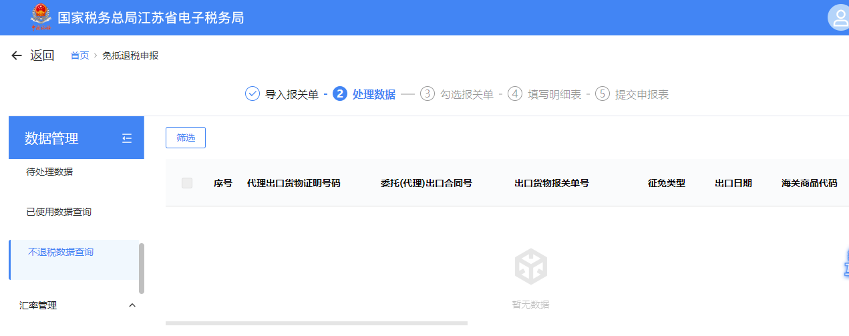The width and height of the screenshot is (849, 336).
Task: Open the user profile avatar
Action: coord(838,18)
